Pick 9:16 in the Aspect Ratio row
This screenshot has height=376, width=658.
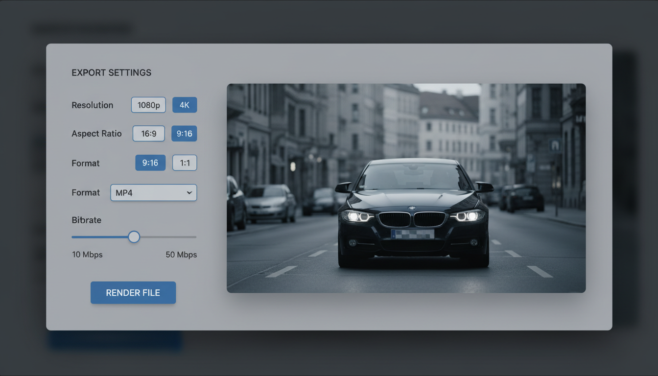click(184, 134)
